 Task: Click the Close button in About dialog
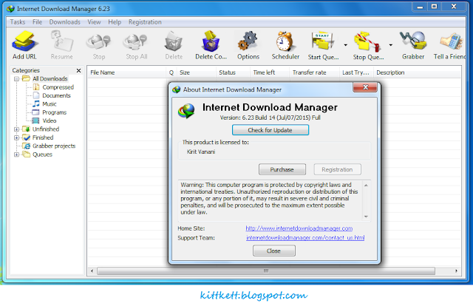coord(274,251)
